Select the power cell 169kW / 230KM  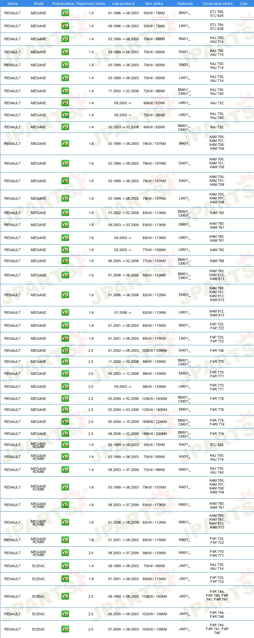click(154, 434)
